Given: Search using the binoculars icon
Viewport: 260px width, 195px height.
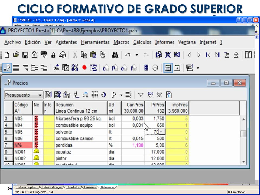Looking at the screenshot, I should 115,55.
